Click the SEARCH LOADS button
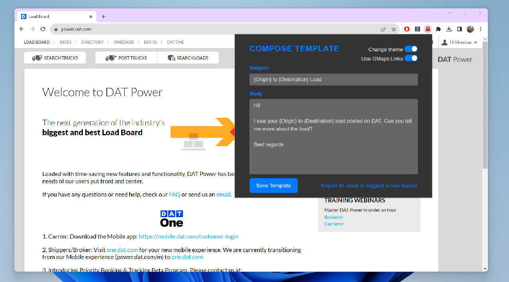Screen dimensions: 509x282 pos(188,58)
